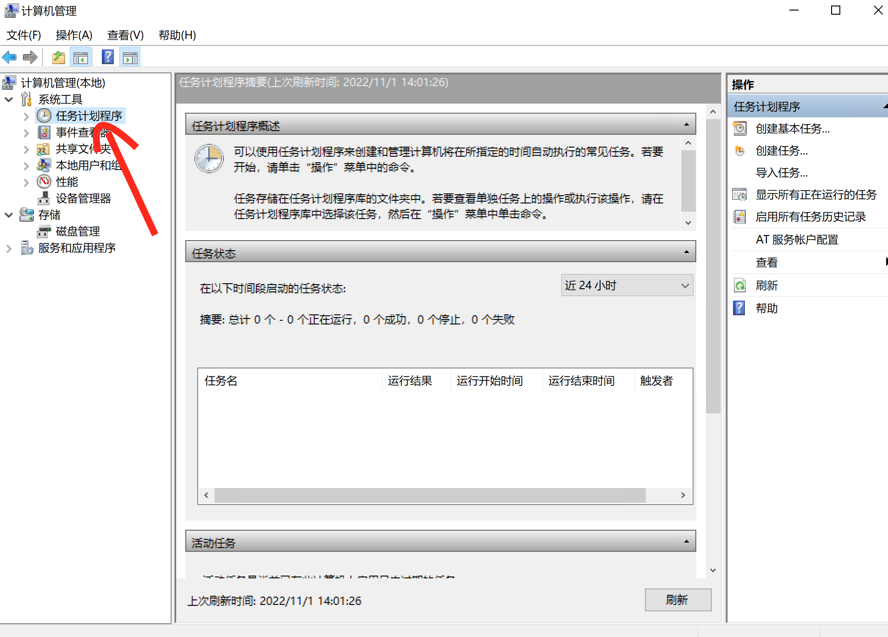Click the 启用所有任务历史记录 icon
The height and width of the screenshot is (637, 888).
pyautogui.click(x=740, y=217)
